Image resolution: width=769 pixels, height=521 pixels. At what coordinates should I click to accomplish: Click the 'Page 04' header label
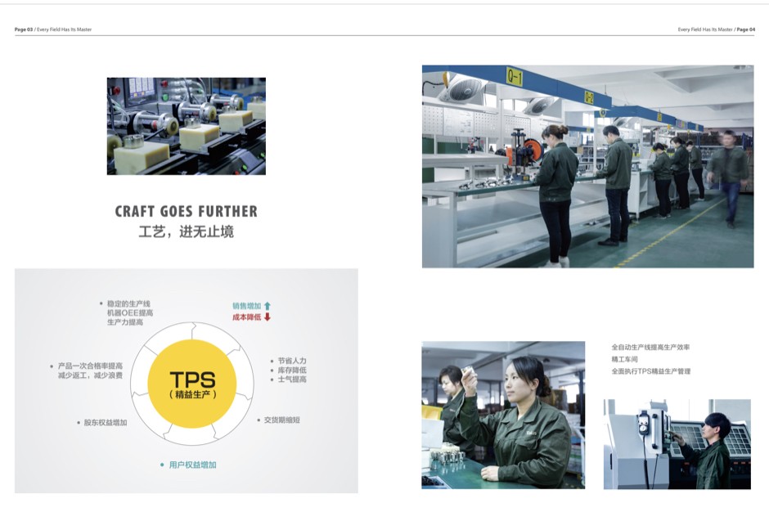pyautogui.click(x=745, y=29)
